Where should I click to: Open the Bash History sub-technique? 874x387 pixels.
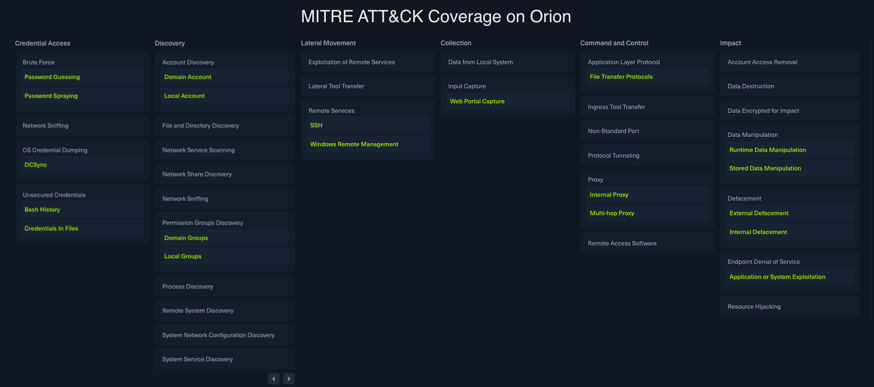(x=42, y=210)
